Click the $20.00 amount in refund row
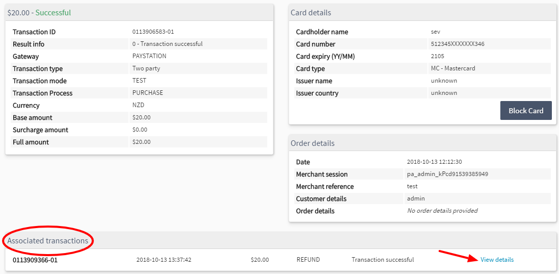The height and width of the screenshot is (274, 559). [260, 260]
